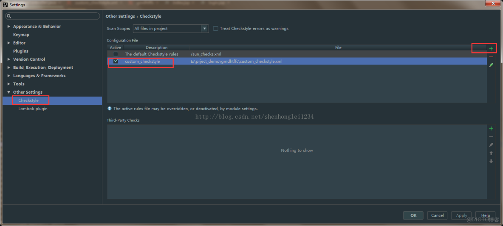Open the Scan Scope dropdown
503x226 pixels.
[x=205, y=28]
